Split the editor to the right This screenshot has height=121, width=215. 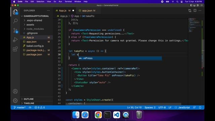[x=195, y=10]
